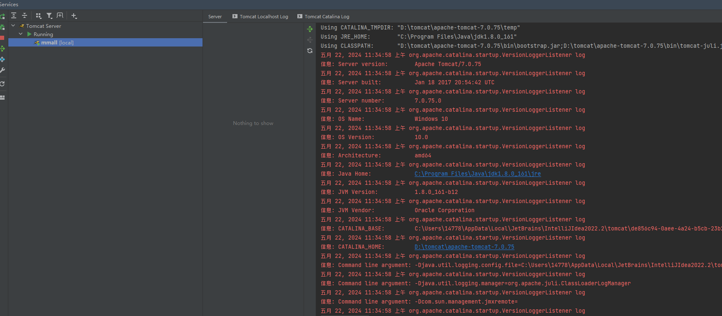Viewport: 722px width, 316px height.
Task: Click the 'Windows 10' OS Name value
Action: (431, 119)
